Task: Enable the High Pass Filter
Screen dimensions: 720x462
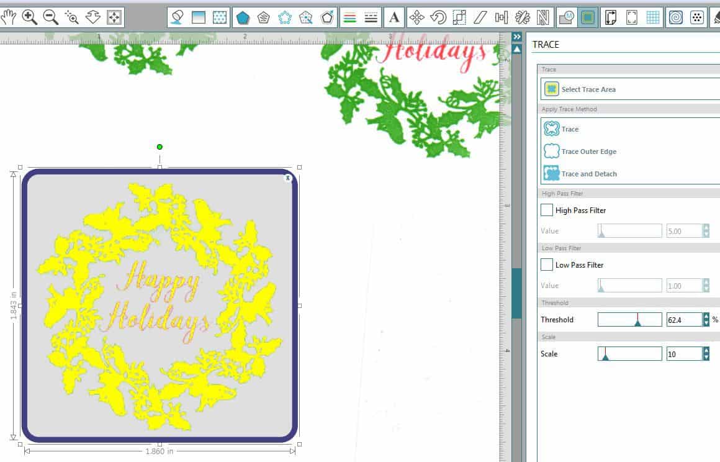Action: point(547,210)
